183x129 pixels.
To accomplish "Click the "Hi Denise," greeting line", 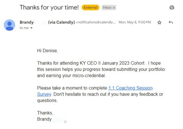I will pos(48,51).
